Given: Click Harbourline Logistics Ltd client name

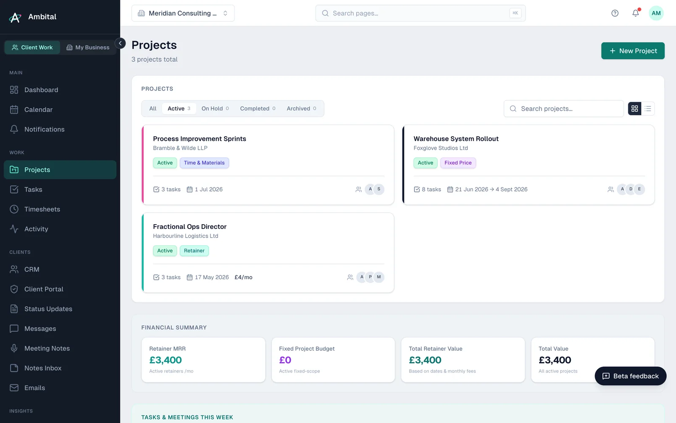Looking at the screenshot, I should click(x=185, y=236).
